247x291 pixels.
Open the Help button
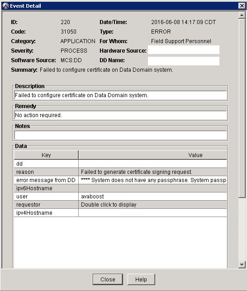141,279
